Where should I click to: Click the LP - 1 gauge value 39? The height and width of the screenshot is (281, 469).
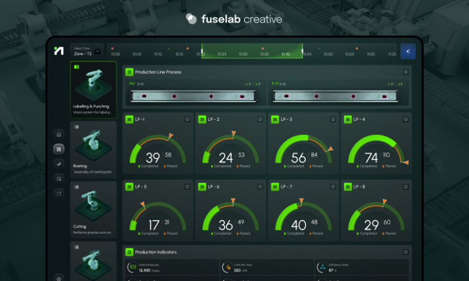[153, 158]
